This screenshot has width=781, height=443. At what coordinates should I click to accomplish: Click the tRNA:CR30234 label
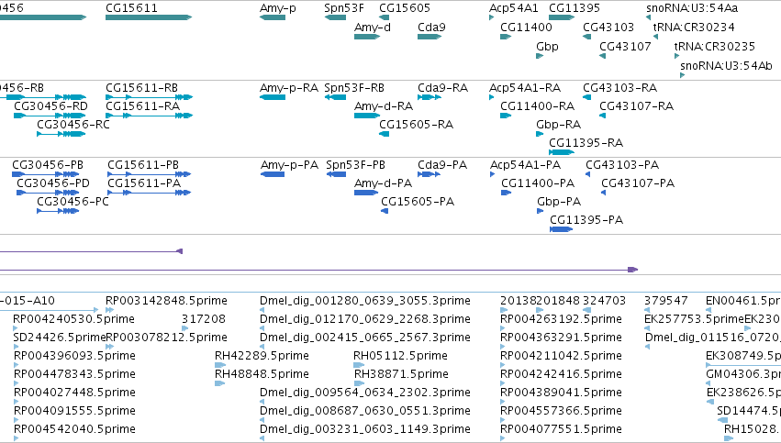click(x=694, y=28)
